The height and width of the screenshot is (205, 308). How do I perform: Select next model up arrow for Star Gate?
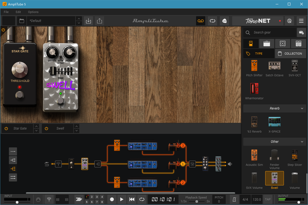coord(36,126)
